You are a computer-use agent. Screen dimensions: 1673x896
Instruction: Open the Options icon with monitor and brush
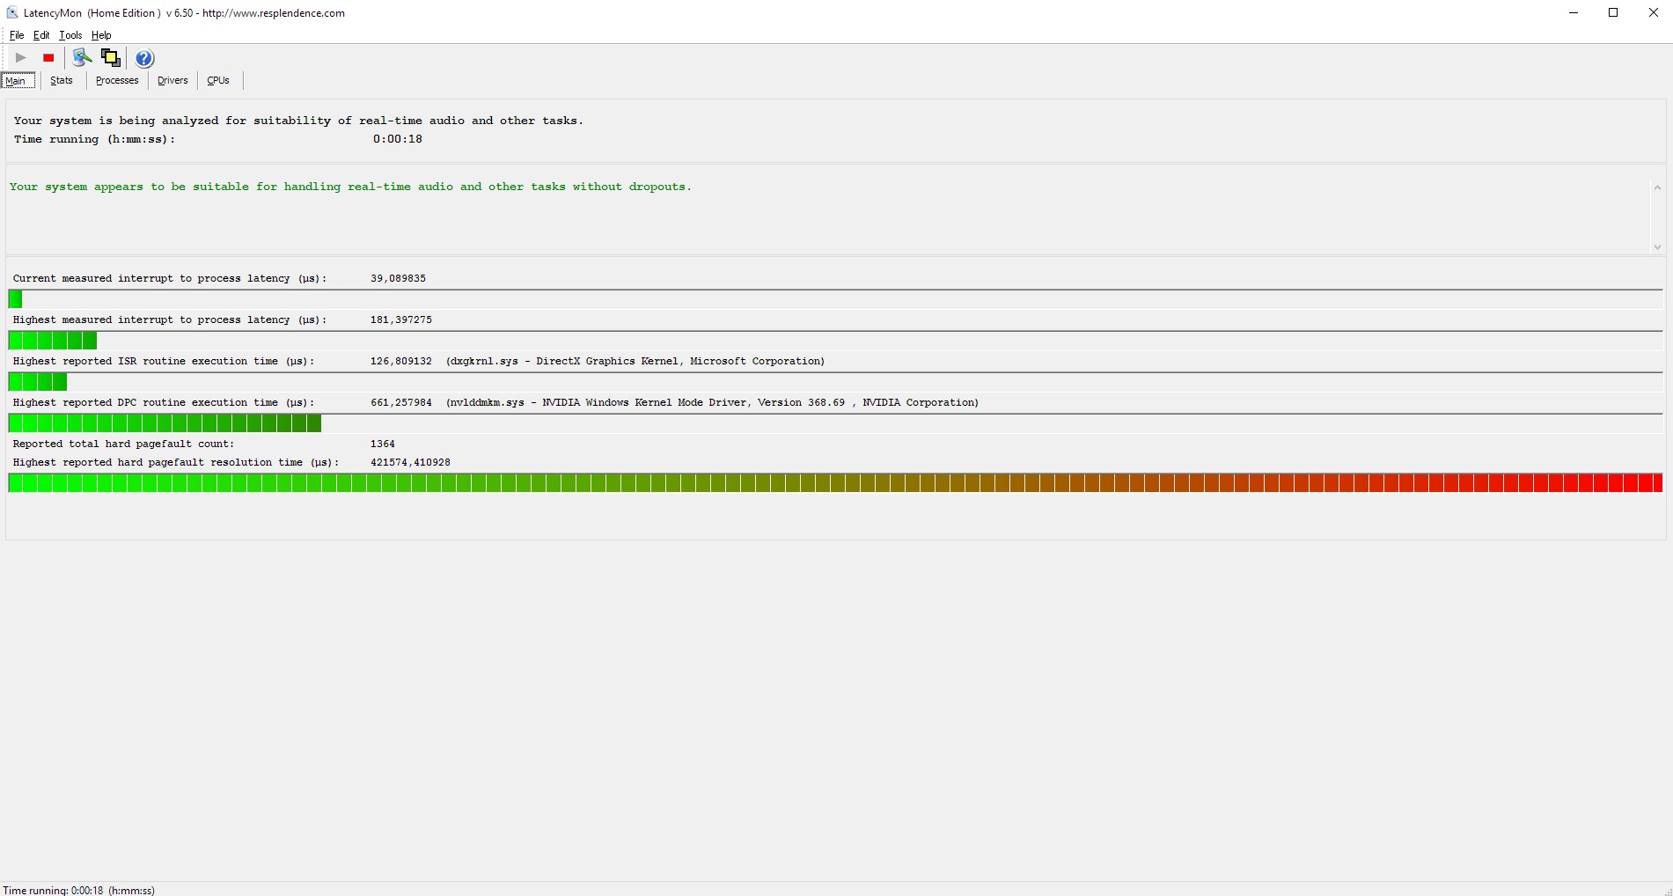click(82, 58)
